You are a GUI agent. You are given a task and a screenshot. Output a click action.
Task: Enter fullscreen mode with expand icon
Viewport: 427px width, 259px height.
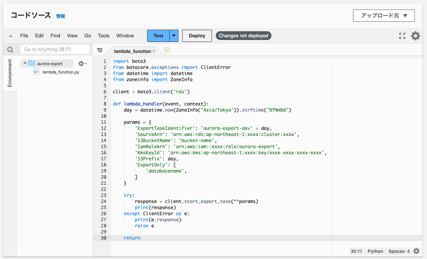(402, 36)
